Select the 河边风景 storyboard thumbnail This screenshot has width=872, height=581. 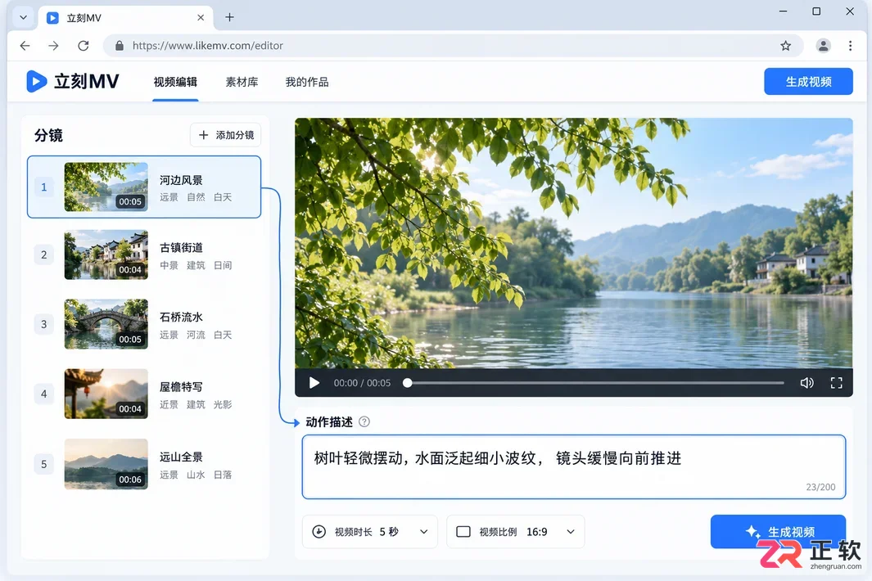coord(106,187)
